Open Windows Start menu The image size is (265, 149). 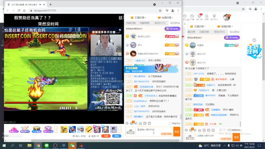(x=4, y=145)
